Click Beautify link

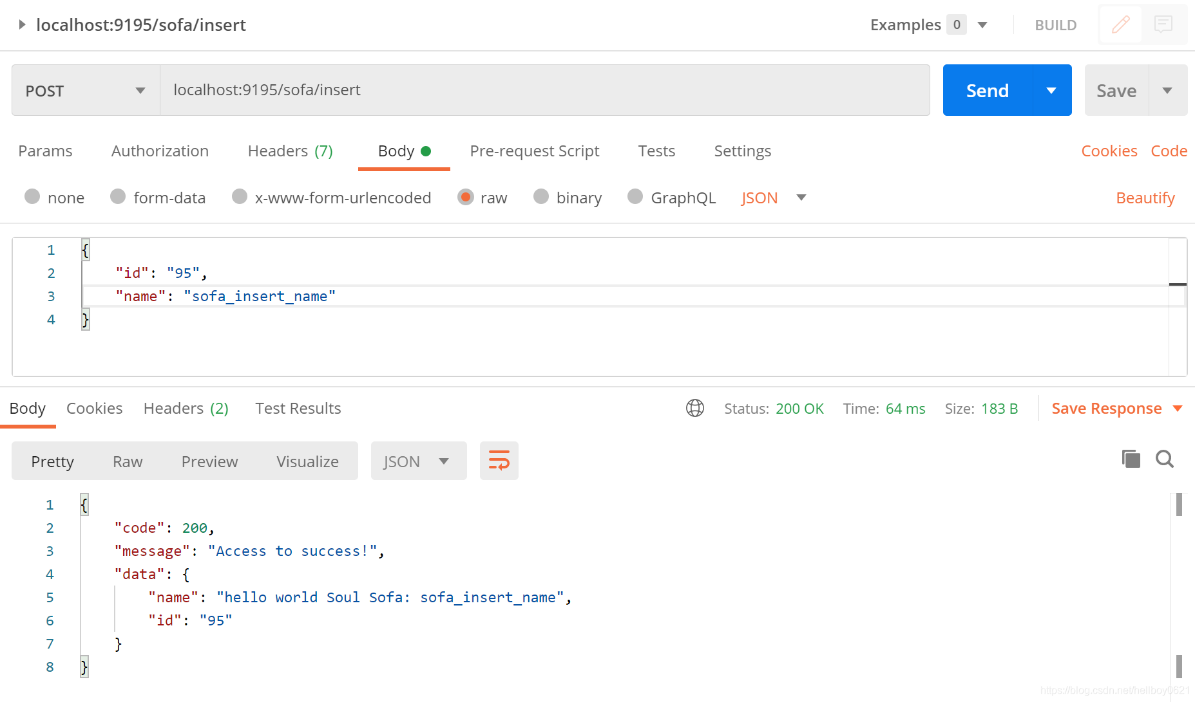[x=1145, y=198]
